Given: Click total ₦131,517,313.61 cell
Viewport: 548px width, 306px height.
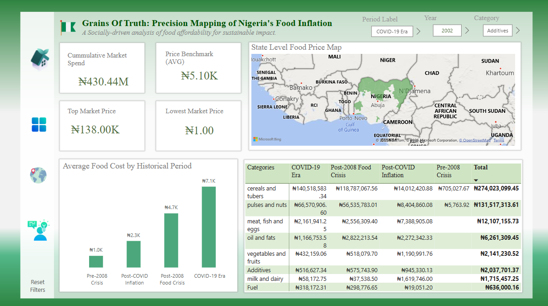Looking at the screenshot, I should click(496, 205).
